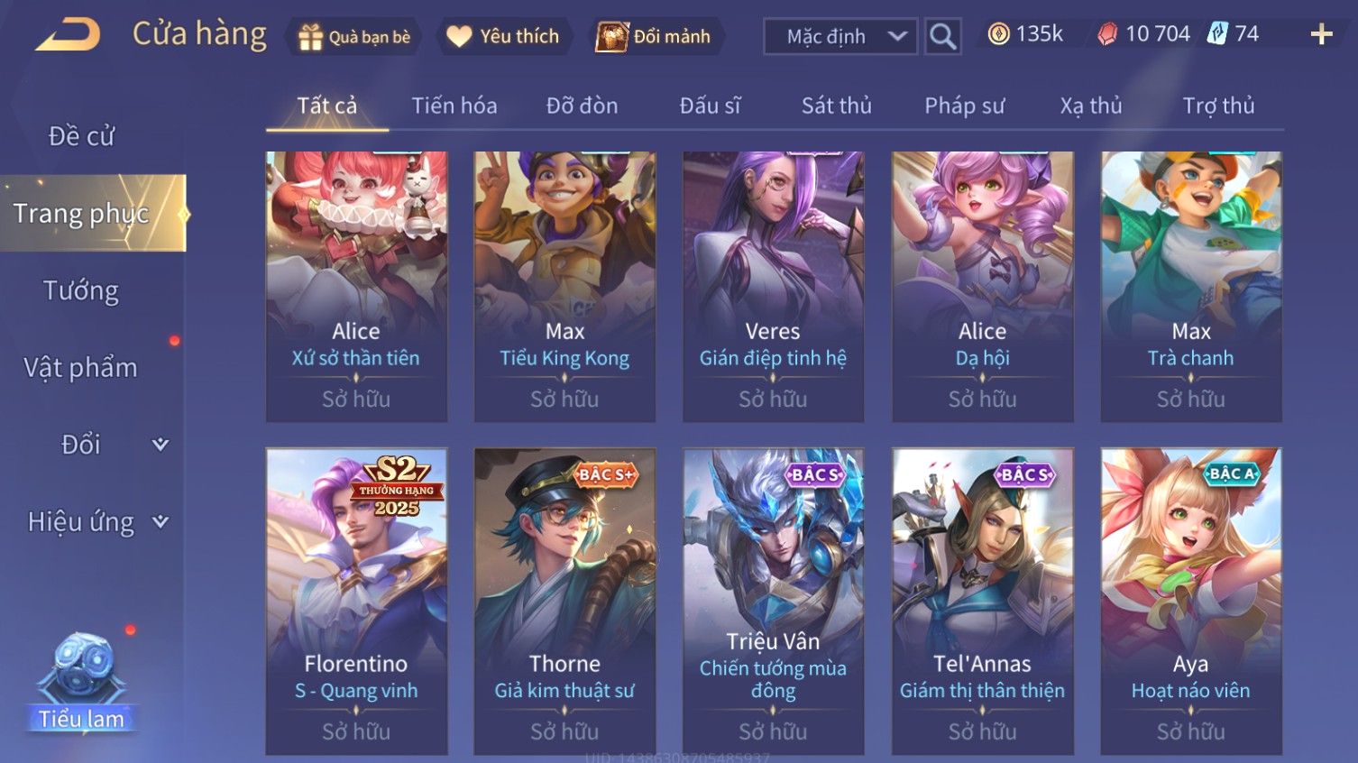Select Tướng in the sidebar
Image resolution: width=1358 pixels, height=763 pixels.
tap(81, 290)
